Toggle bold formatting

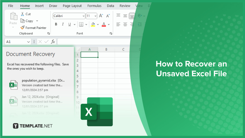click(x=56, y=24)
